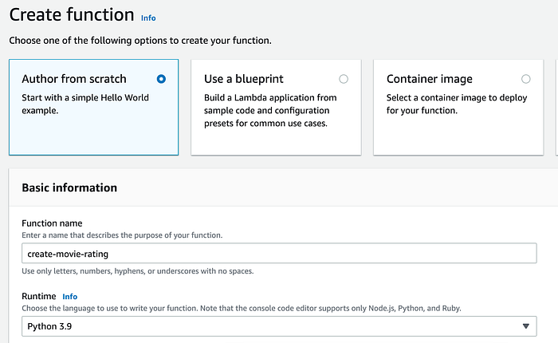Click the Container image card title
Screen dimensions: 558x343
pos(429,79)
